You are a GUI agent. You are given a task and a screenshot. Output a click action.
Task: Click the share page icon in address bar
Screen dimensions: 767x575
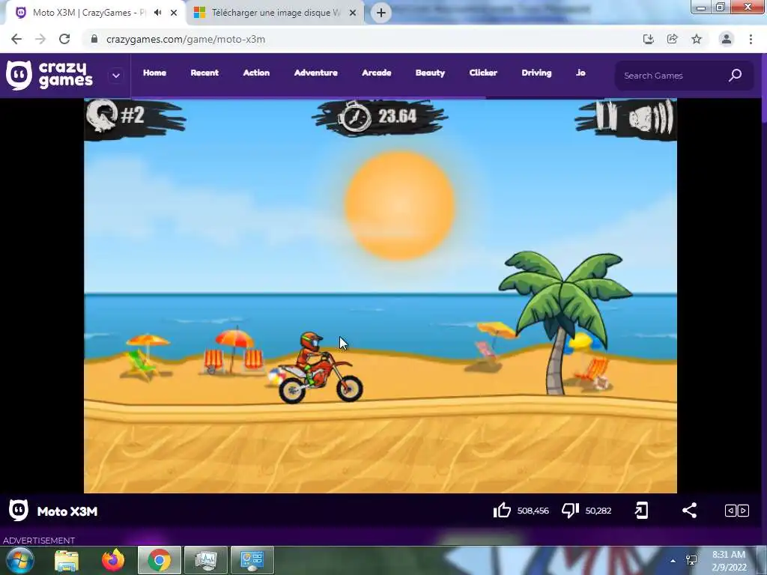[673, 39]
